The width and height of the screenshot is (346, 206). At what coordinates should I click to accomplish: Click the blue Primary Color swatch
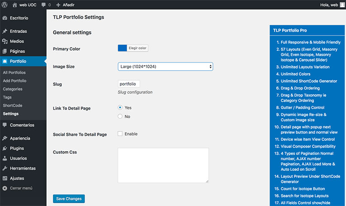click(x=122, y=48)
